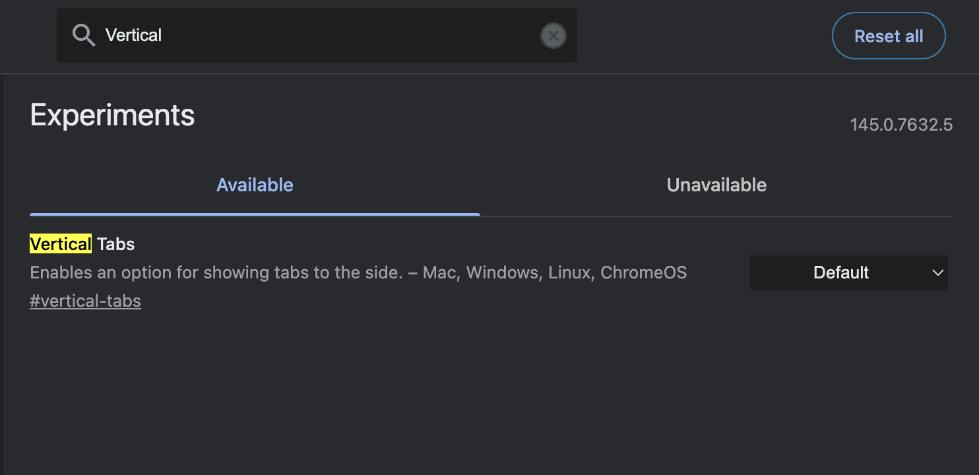Click the version number 145.0.7632.5
Viewport: 979px width, 475px height.
[901, 125]
